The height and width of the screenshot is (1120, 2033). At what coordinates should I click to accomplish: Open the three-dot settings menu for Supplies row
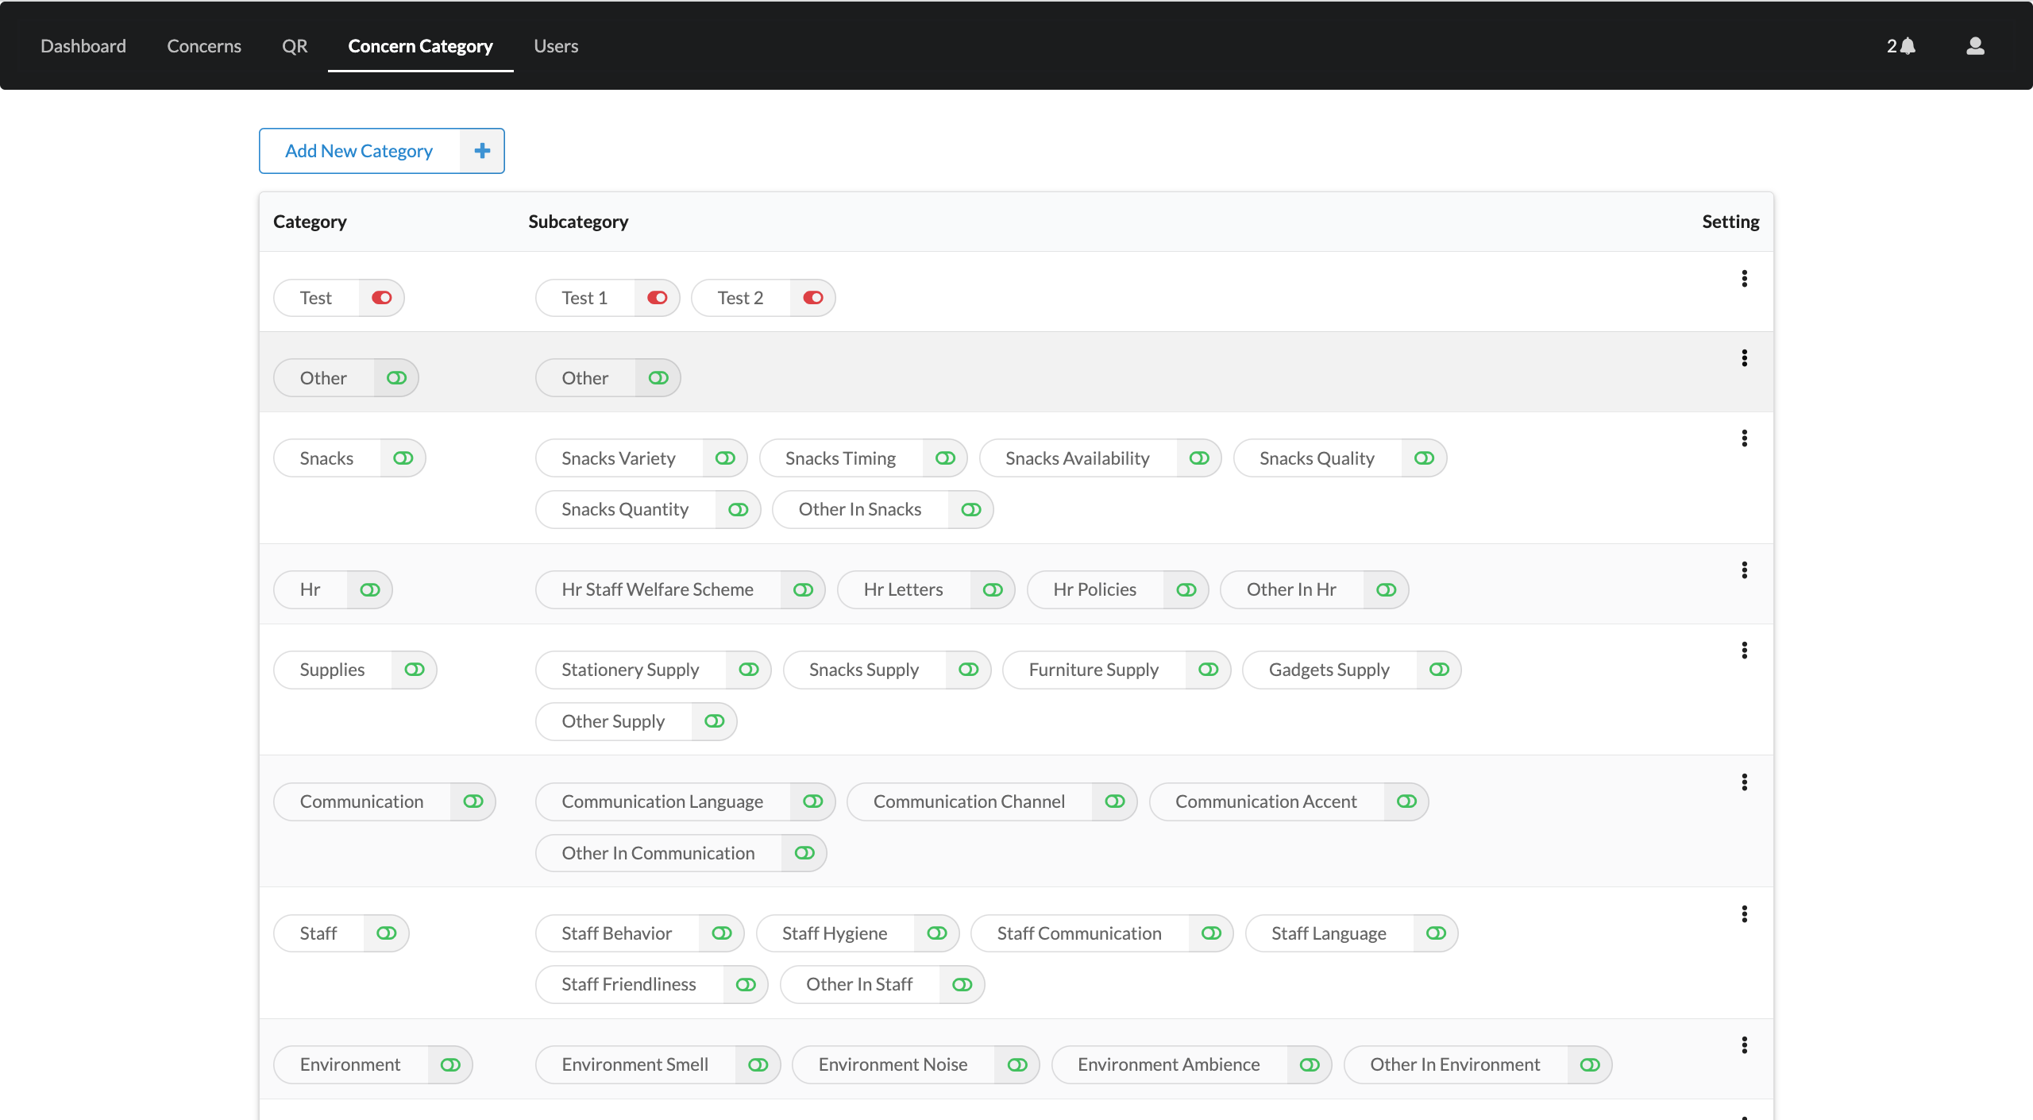click(1744, 651)
